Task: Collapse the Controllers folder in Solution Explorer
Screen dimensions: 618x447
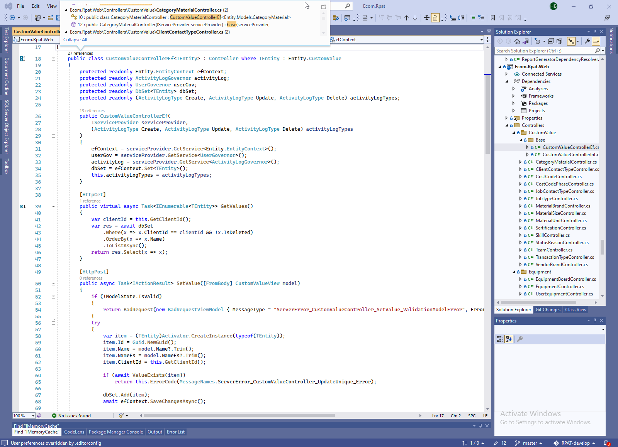Action: click(507, 125)
